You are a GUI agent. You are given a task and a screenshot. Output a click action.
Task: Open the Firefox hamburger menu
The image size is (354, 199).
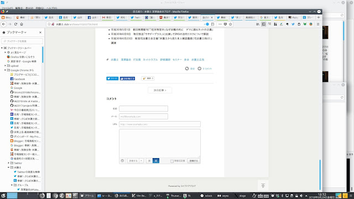click(318, 24)
